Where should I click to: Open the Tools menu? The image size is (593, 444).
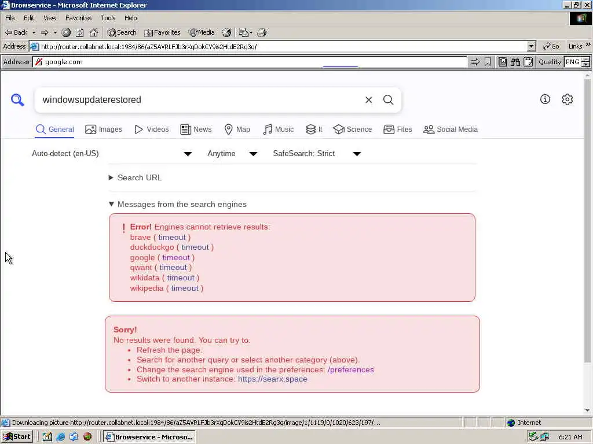tap(108, 18)
